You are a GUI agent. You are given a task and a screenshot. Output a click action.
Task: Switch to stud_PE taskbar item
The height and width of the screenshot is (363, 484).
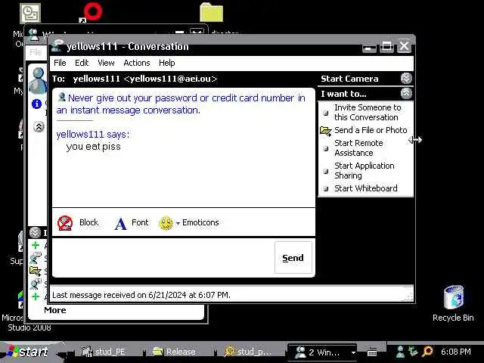coord(104,352)
